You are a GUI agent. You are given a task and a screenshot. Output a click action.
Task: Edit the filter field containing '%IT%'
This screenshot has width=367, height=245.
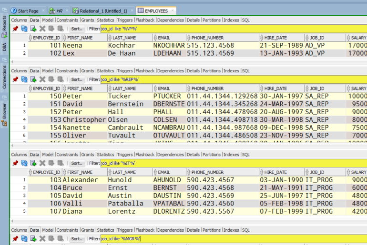[x=234, y=163]
